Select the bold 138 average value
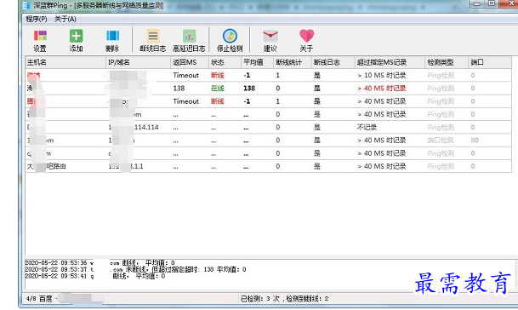The image size is (518, 310). pyautogui.click(x=249, y=89)
